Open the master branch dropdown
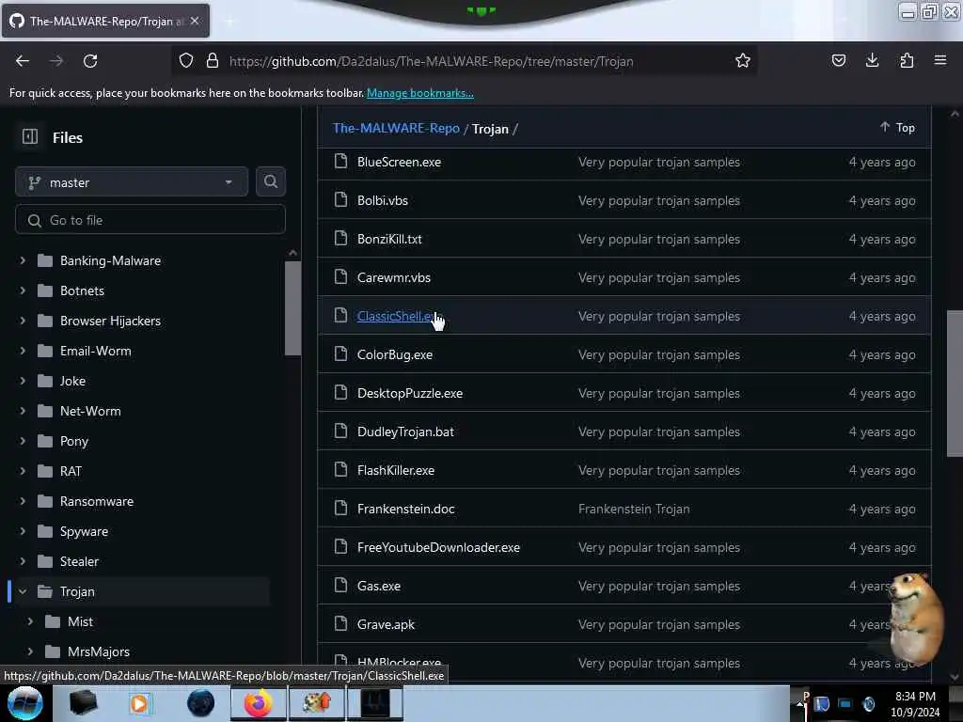The image size is (963, 722). (x=132, y=182)
